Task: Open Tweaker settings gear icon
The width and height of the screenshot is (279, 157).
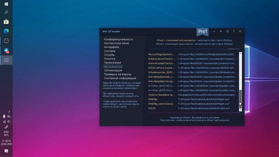Action: coord(228,31)
